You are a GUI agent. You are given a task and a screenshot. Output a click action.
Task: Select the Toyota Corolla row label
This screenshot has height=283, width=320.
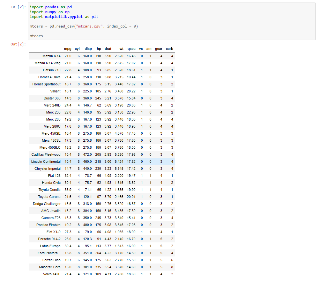49,190
